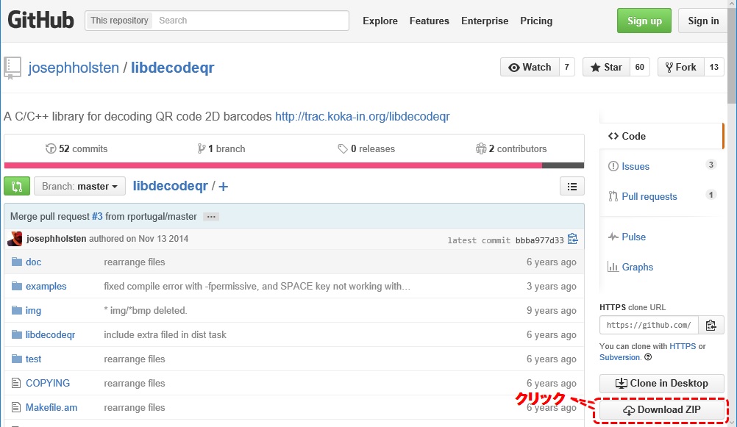Click the Download ZIP button

(x=661, y=409)
